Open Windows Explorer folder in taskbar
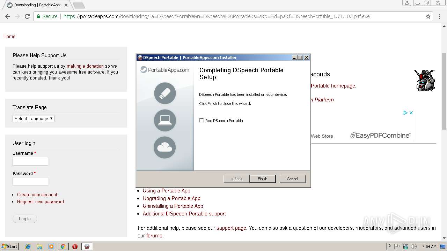447x251 pixels. click(x=39, y=246)
